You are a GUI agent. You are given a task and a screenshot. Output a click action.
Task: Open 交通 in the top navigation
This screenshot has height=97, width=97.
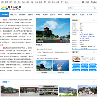pyautogui.click(x=58, y=2)
